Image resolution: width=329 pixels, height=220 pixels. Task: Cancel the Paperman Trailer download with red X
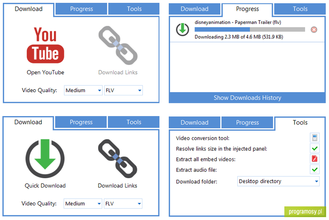click(x=314, y=30)
